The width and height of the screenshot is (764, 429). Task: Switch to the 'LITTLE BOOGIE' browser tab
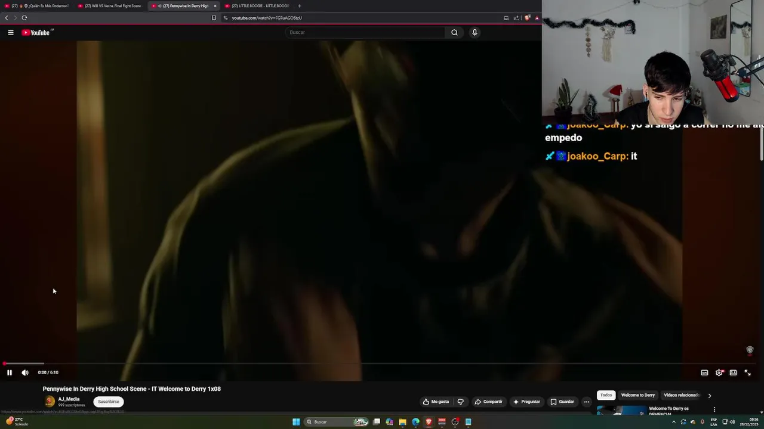tap(257, 6)
